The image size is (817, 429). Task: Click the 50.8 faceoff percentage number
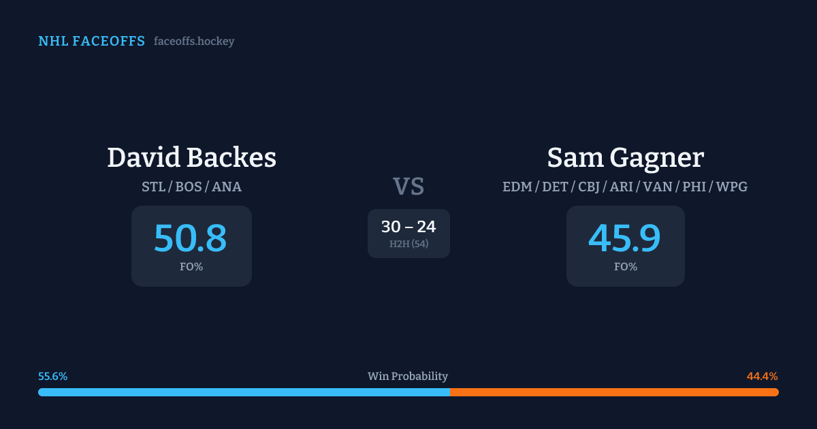tap(191, 238)
